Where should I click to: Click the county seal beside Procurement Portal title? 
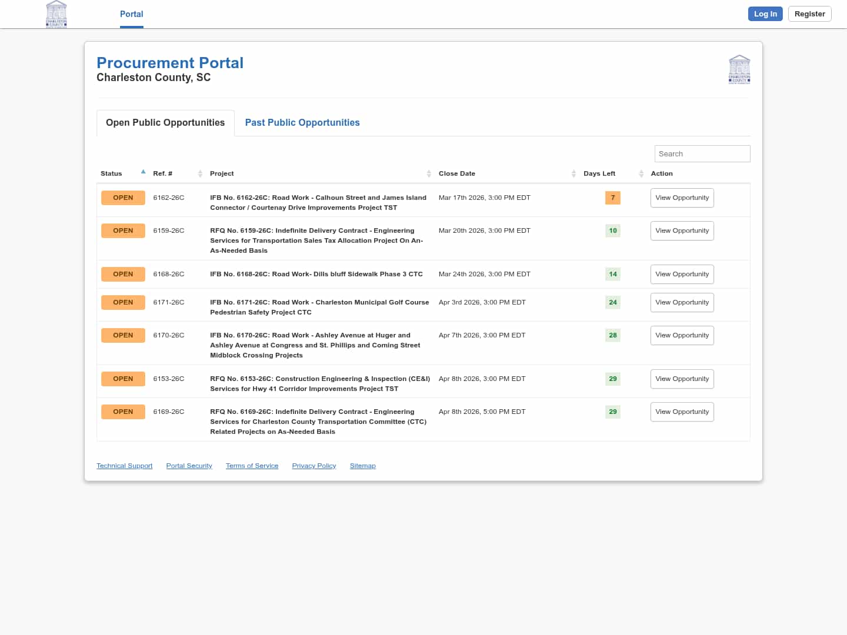click(739, 69)
